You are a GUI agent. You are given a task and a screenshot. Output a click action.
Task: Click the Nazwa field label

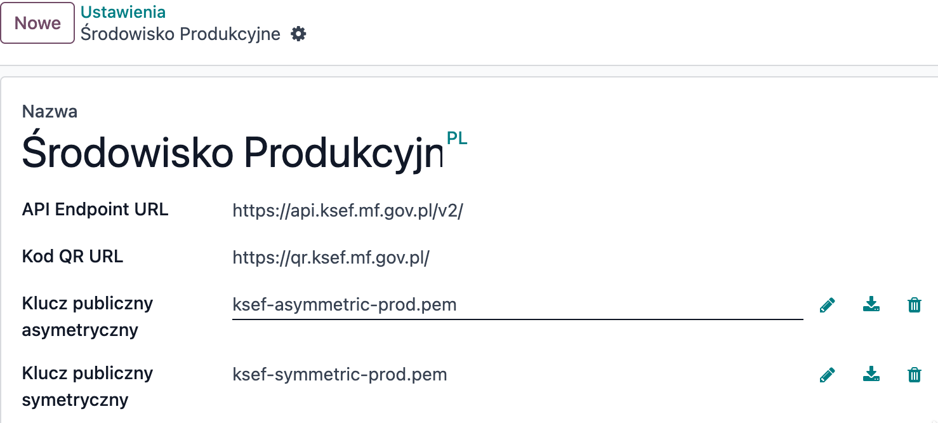50,112
